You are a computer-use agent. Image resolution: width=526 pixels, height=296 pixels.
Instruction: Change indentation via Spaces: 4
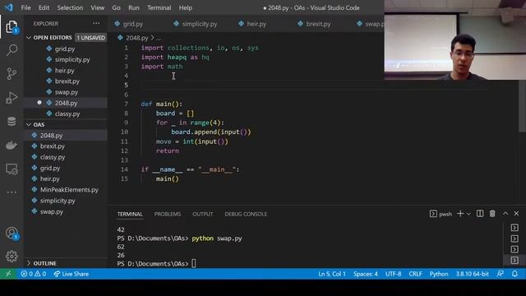[365, 274]
